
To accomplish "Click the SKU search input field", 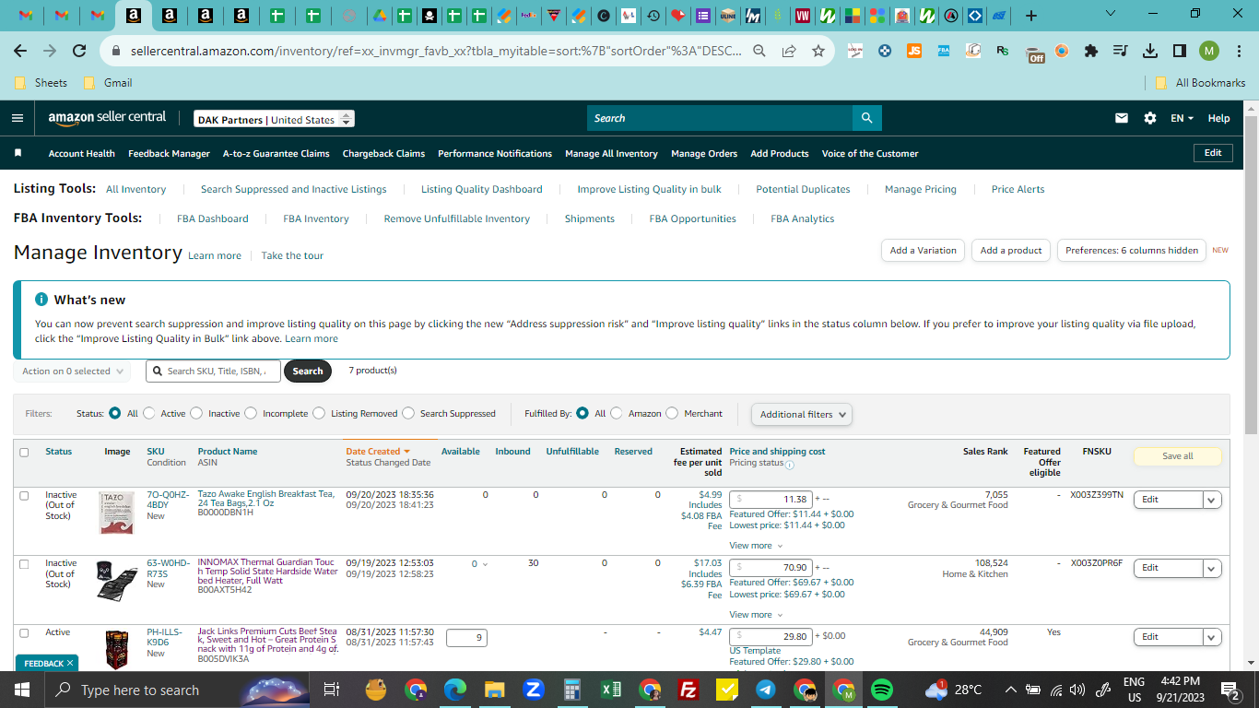I will point(213,371).
